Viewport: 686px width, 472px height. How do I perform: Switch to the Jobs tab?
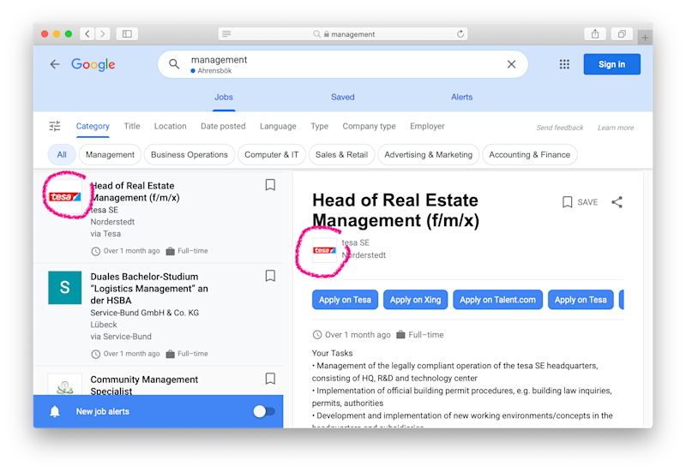tap(224, 97)
